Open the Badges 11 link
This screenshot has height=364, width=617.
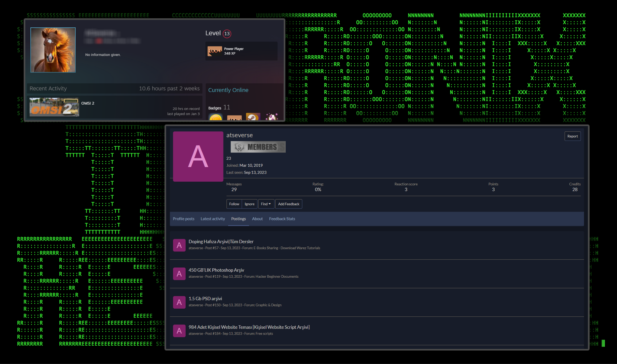point(219,107)
